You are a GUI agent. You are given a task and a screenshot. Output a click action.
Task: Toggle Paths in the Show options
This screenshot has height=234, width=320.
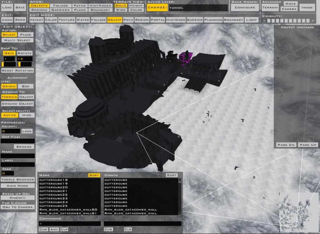(80, 6)
